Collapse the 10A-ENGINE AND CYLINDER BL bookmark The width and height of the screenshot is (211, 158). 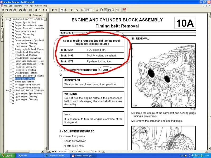pyautogui.click(x=6, y=19)
